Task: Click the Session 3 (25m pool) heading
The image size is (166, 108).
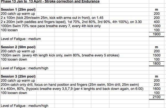Action: (x=18, y=76)
